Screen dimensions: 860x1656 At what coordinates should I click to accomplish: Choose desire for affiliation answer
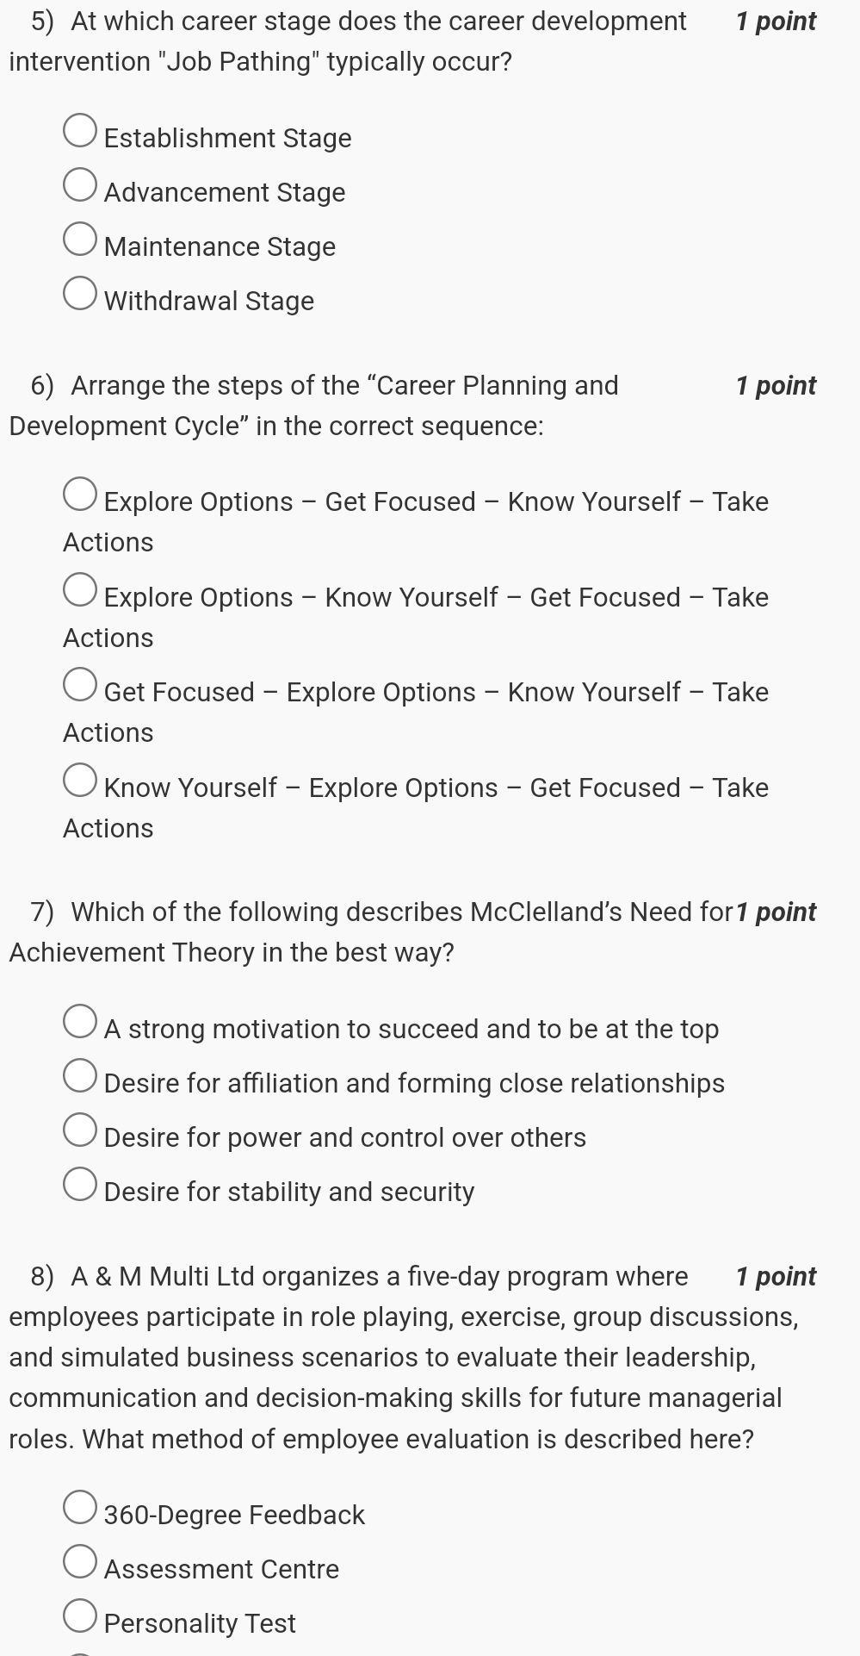pos(80,1075)
